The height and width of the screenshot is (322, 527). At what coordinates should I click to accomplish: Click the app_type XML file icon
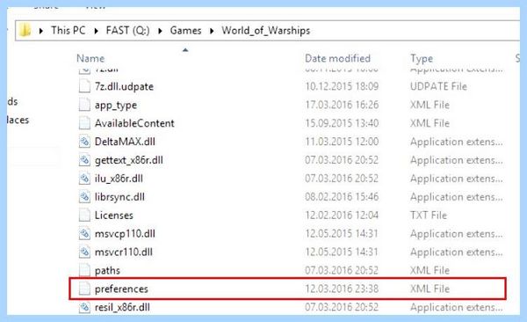(x=84, y=105)
